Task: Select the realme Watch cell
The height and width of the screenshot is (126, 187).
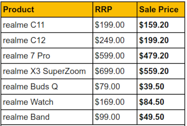Action: pyautogui.click(x=28, y=102)
